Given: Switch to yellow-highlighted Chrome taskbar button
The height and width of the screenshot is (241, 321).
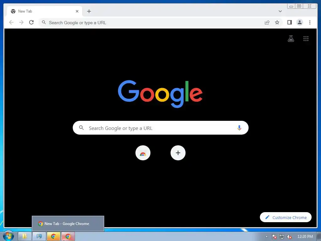Looking at the screenshot, I should [53, 237].
